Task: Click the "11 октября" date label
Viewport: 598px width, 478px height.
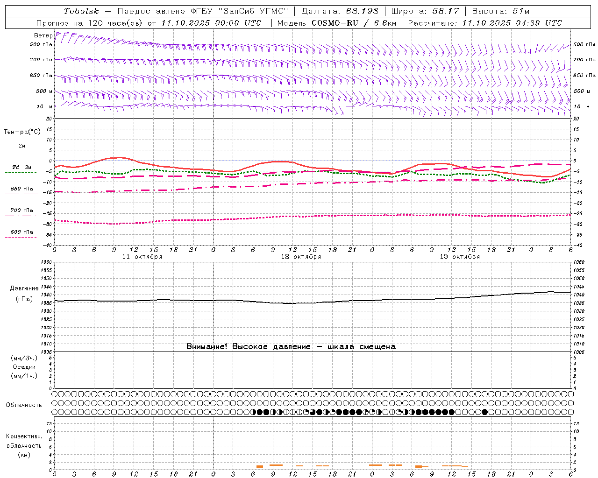Action: 142,257
